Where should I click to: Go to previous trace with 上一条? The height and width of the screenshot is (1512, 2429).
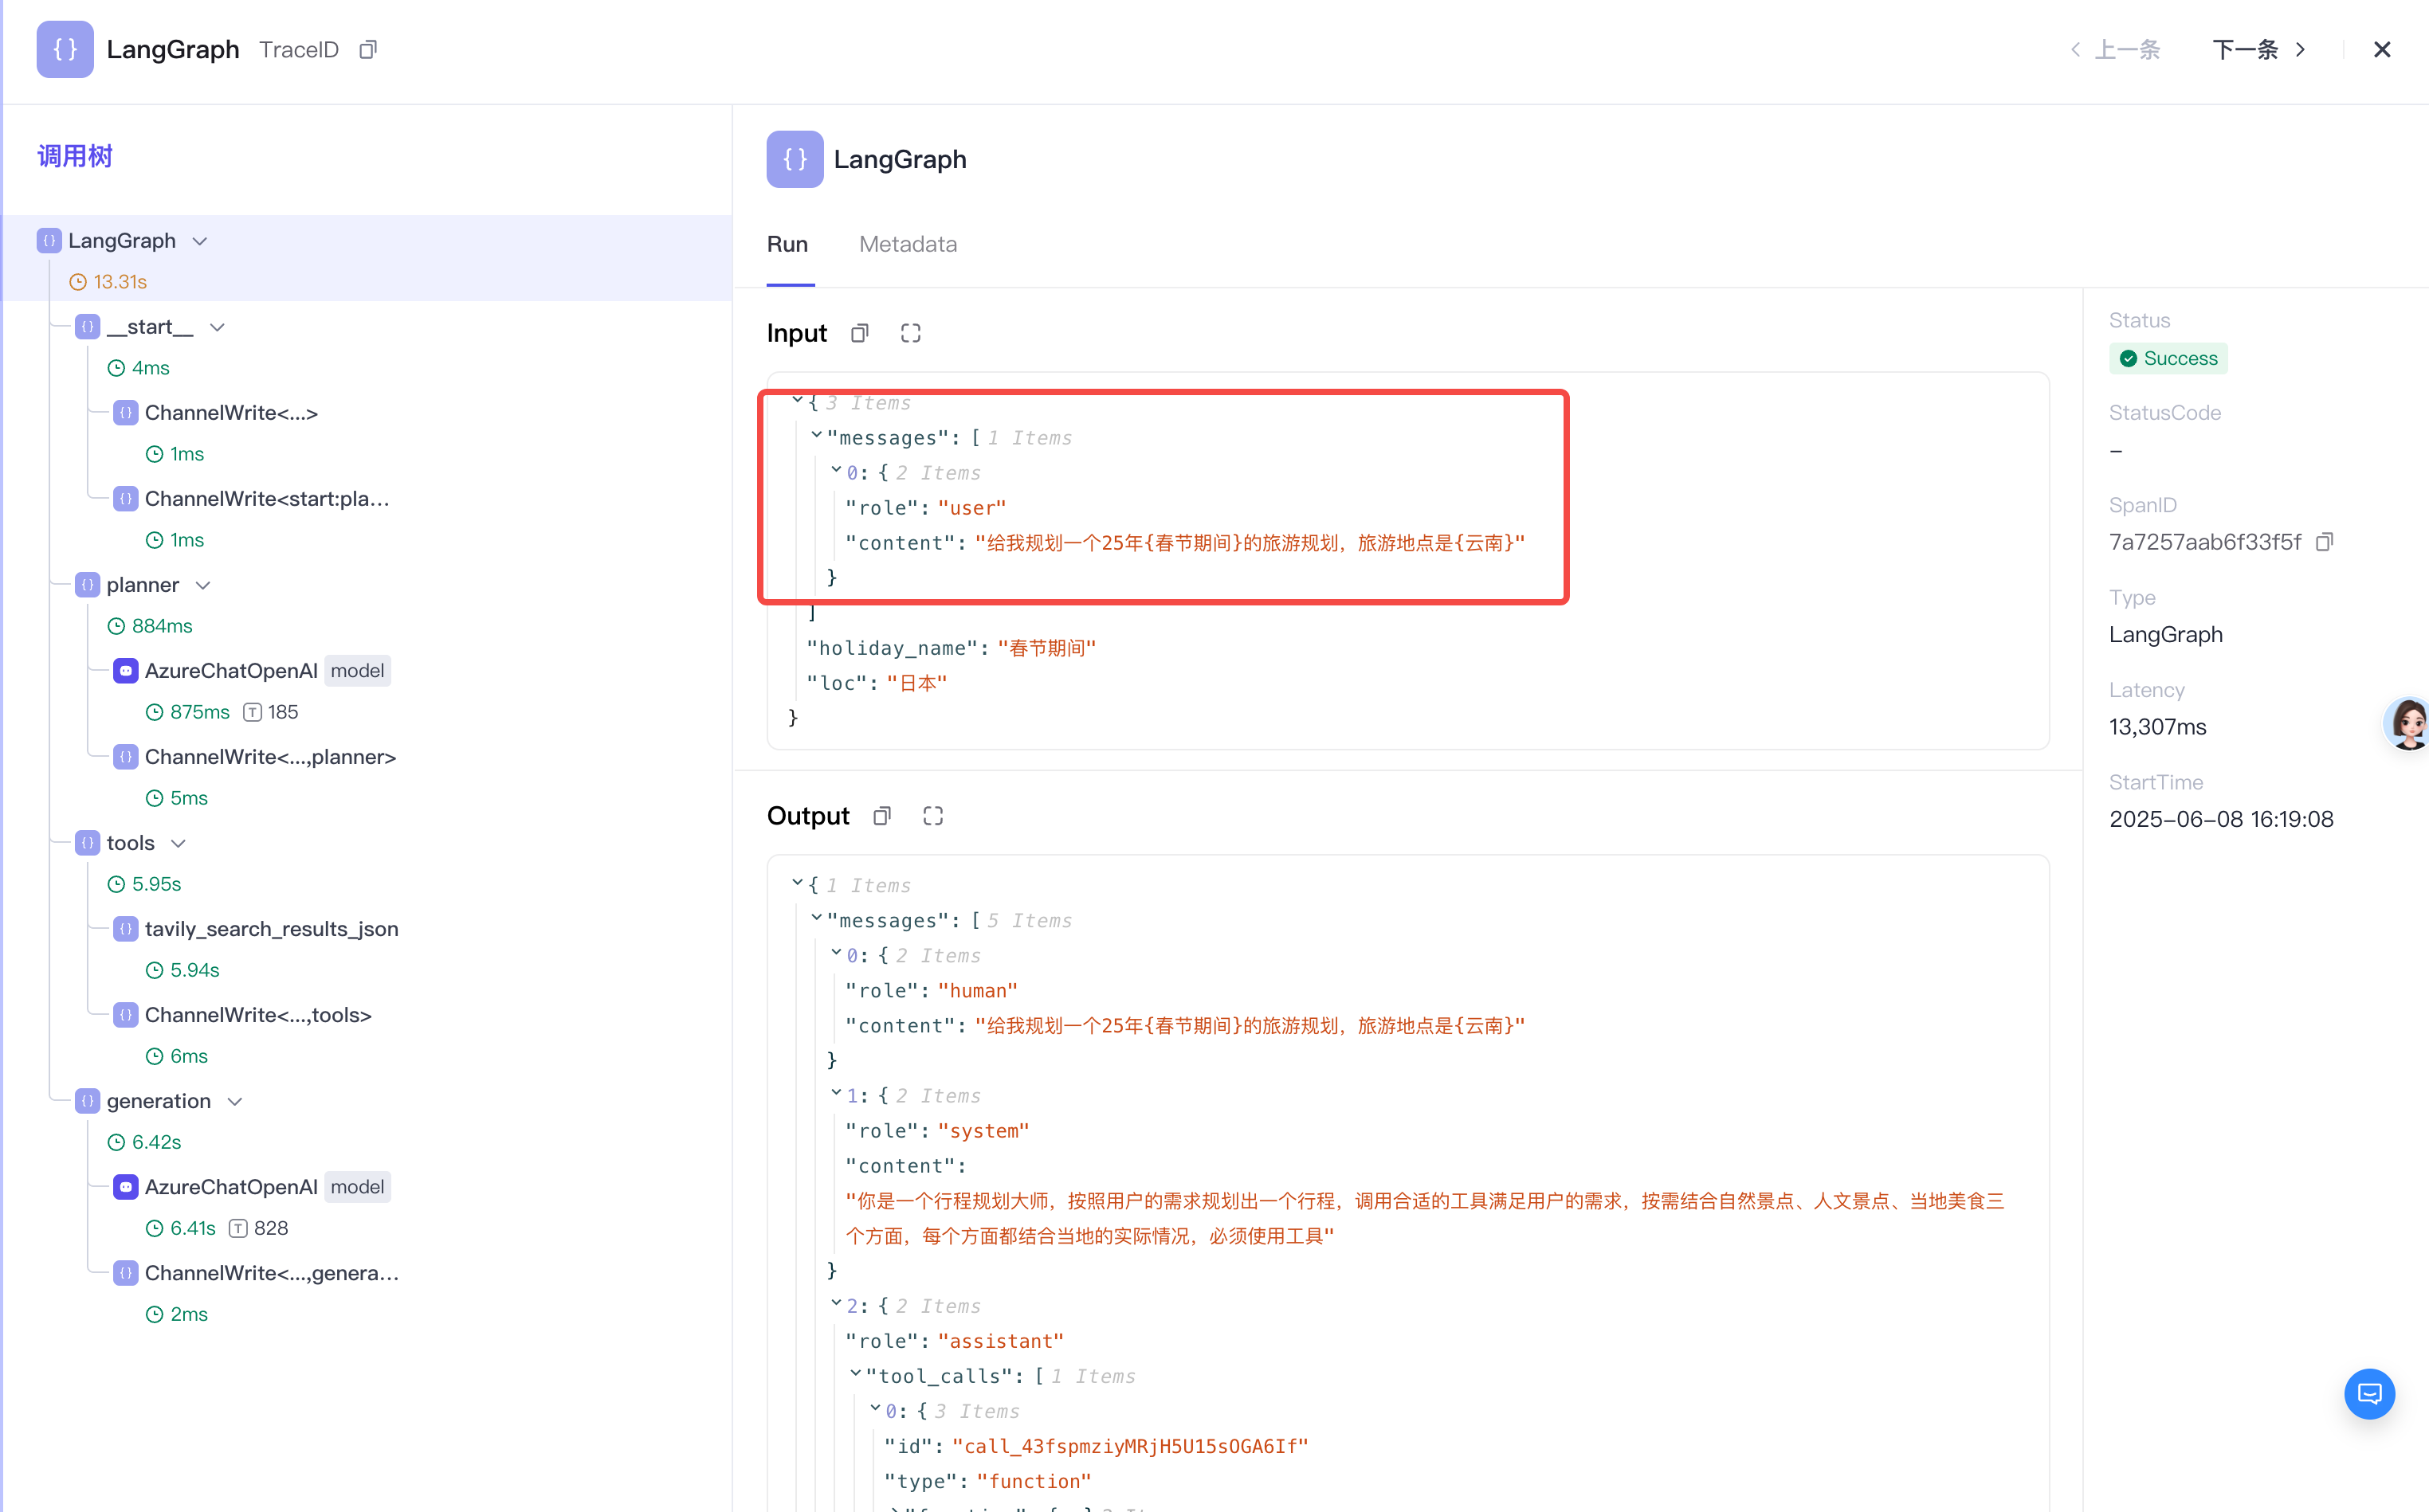(2115, 49)
